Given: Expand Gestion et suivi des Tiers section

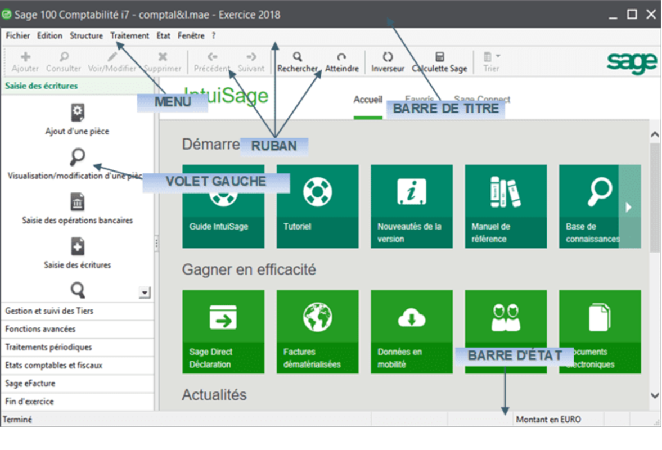Looking at the screenshot, I should (77, 311).
